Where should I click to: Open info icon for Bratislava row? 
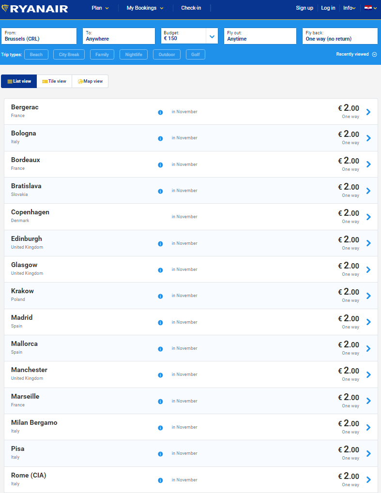coord(160,191)
